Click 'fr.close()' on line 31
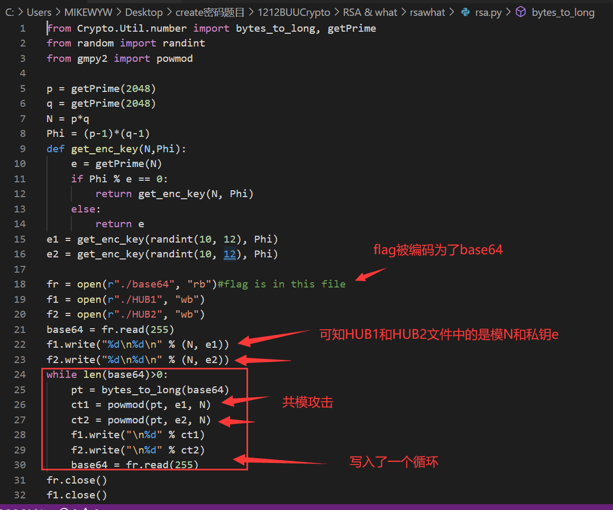This screenshot has width=613, height=510. pos(77,480)
